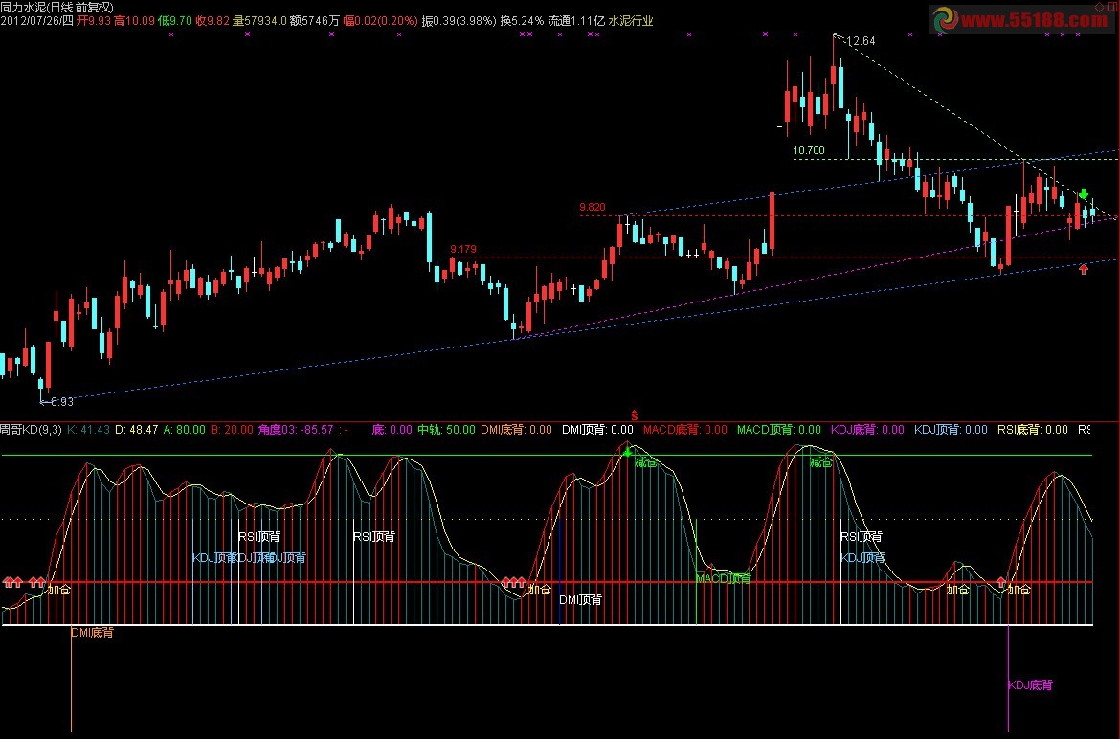This screenshot has height=739, width=1120.
Task: Click the B: 20.00 indicator value
Action: 233,430
